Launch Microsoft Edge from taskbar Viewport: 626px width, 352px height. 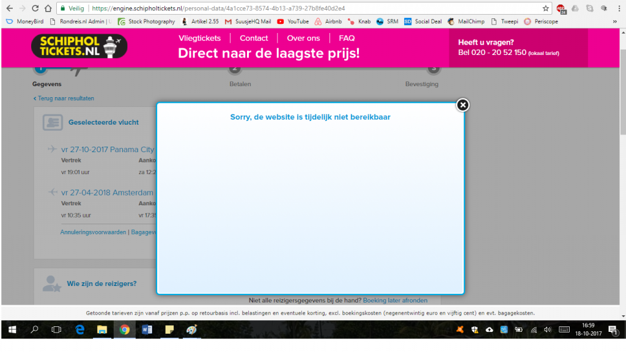coord(80,329)
